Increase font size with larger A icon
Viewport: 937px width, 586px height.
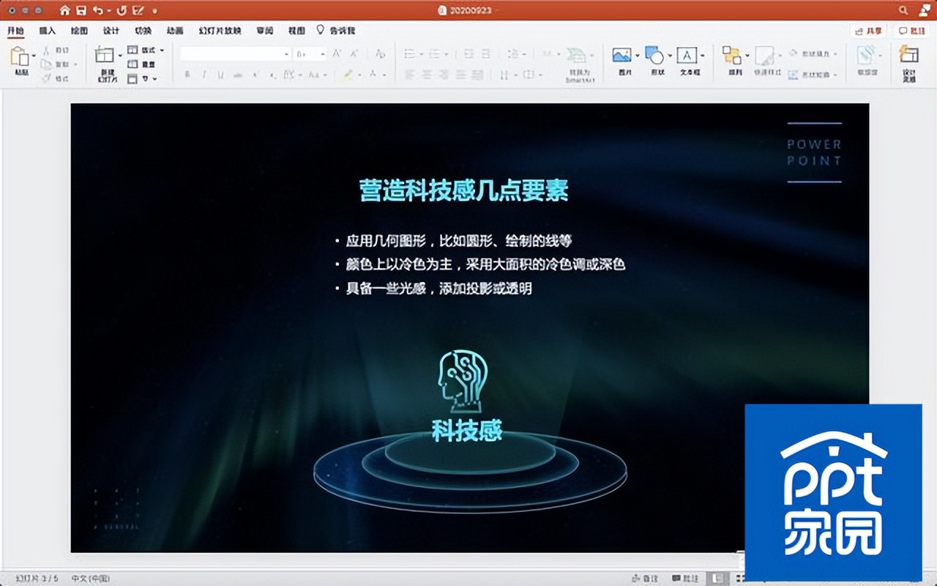tap(337, 53)
